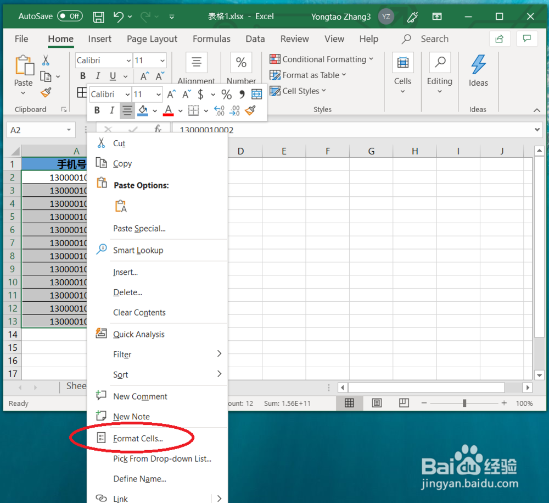
Task: Toggle bold formatting on mini toolbar
Action: pos(97,110)
